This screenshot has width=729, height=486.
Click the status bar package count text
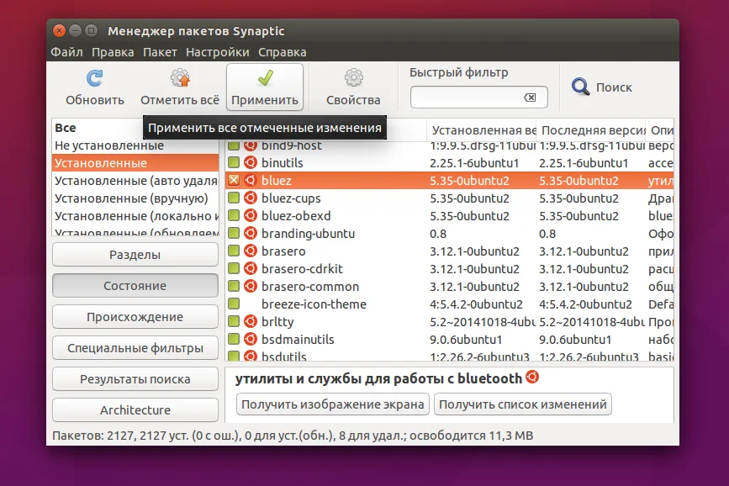(x=293, y=436)
